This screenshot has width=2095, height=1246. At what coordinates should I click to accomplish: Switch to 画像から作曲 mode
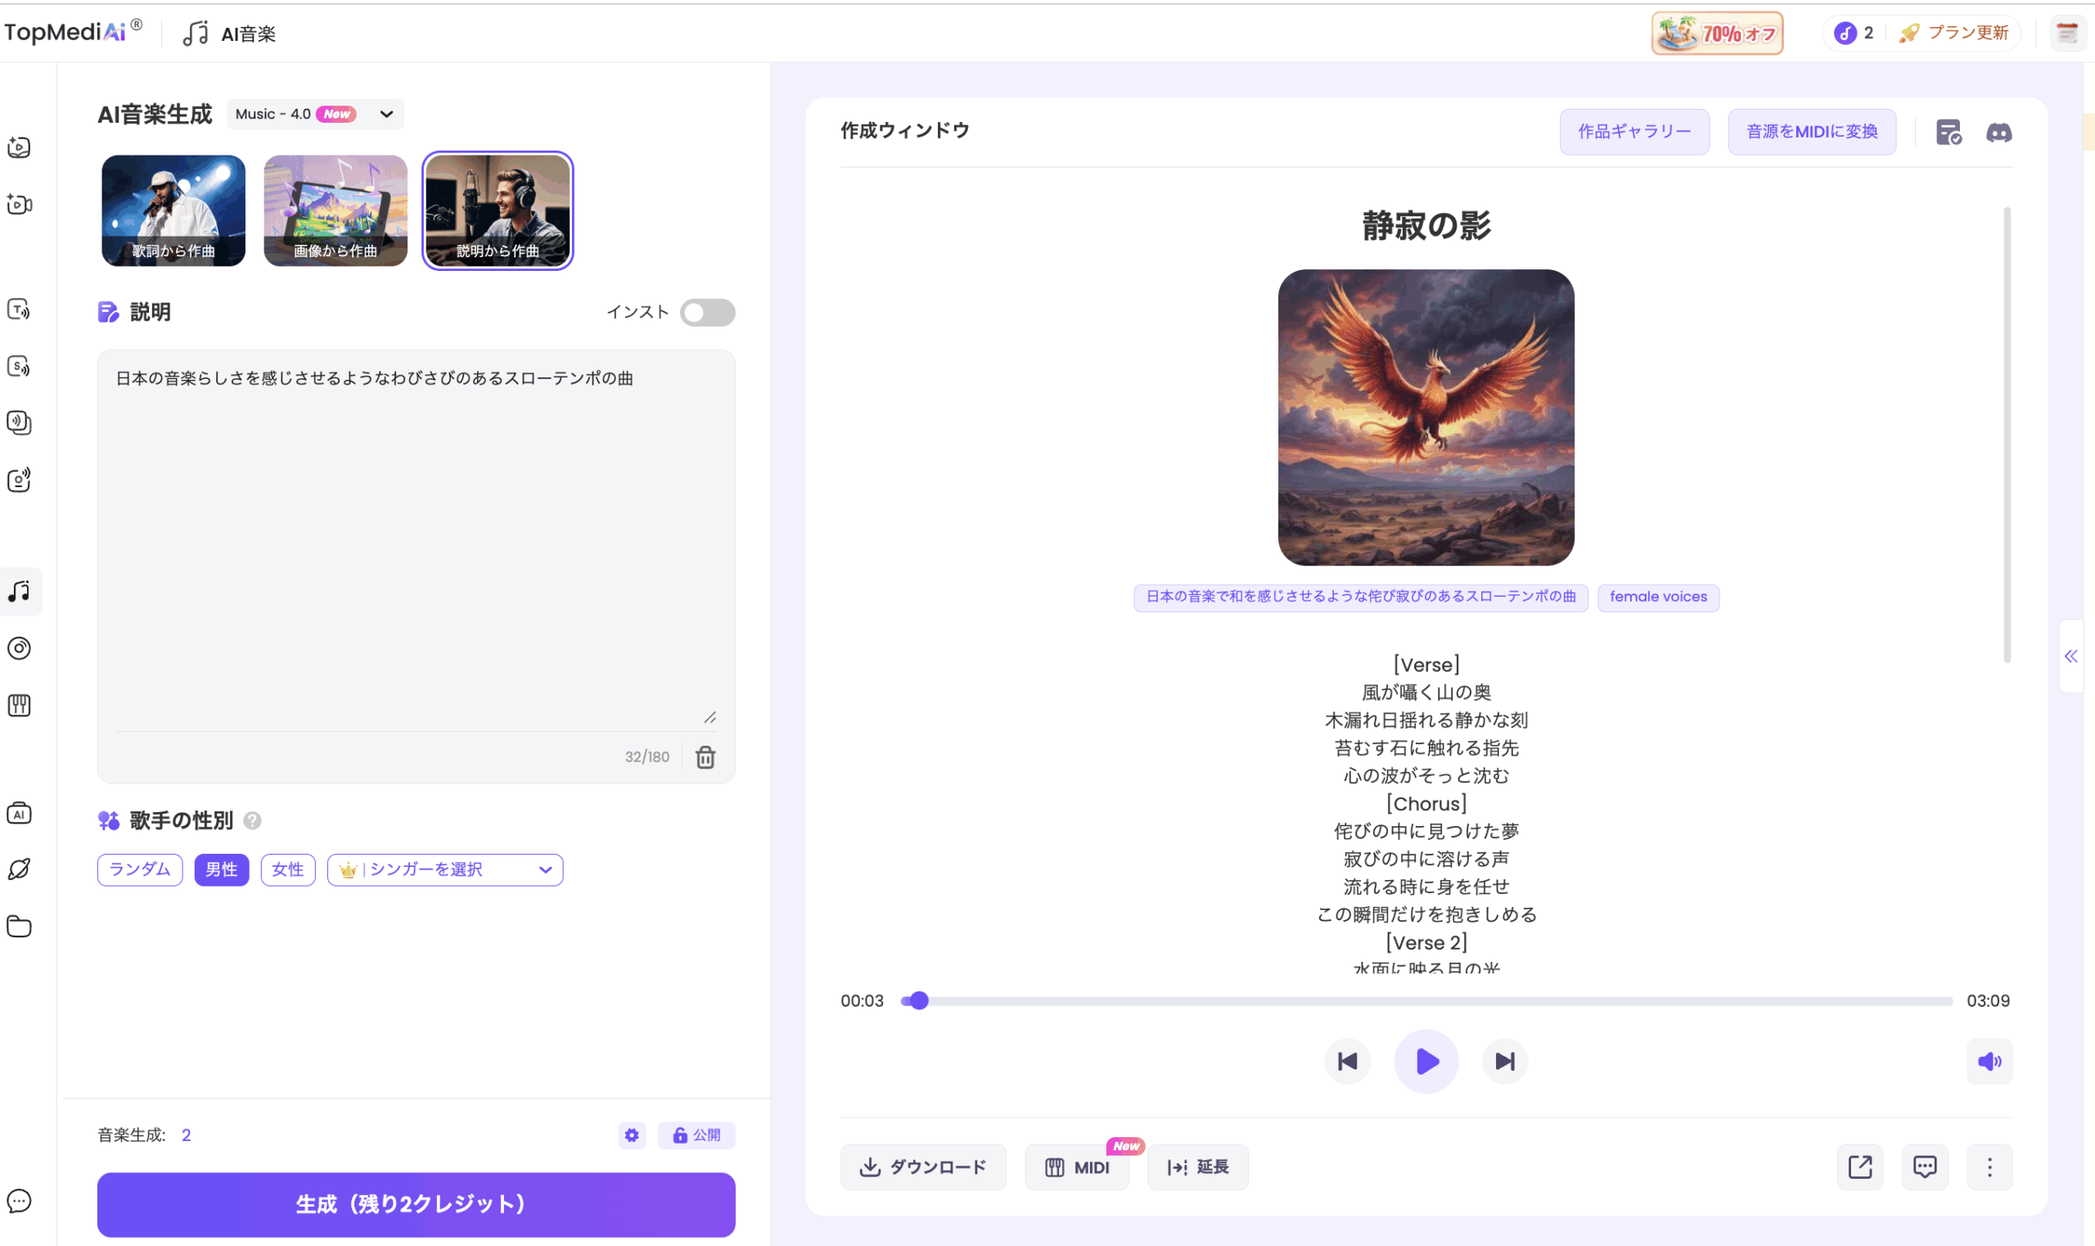pos(335,210)
